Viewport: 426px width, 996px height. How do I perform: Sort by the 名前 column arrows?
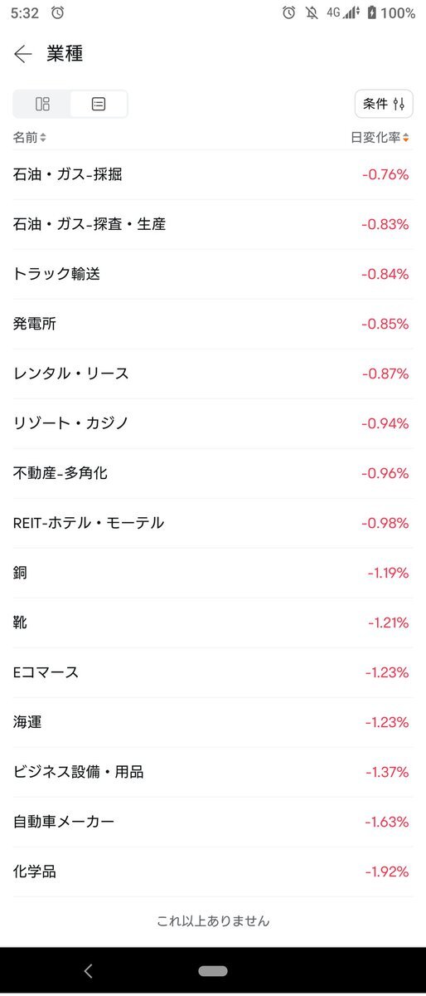(x=43, y=137)
